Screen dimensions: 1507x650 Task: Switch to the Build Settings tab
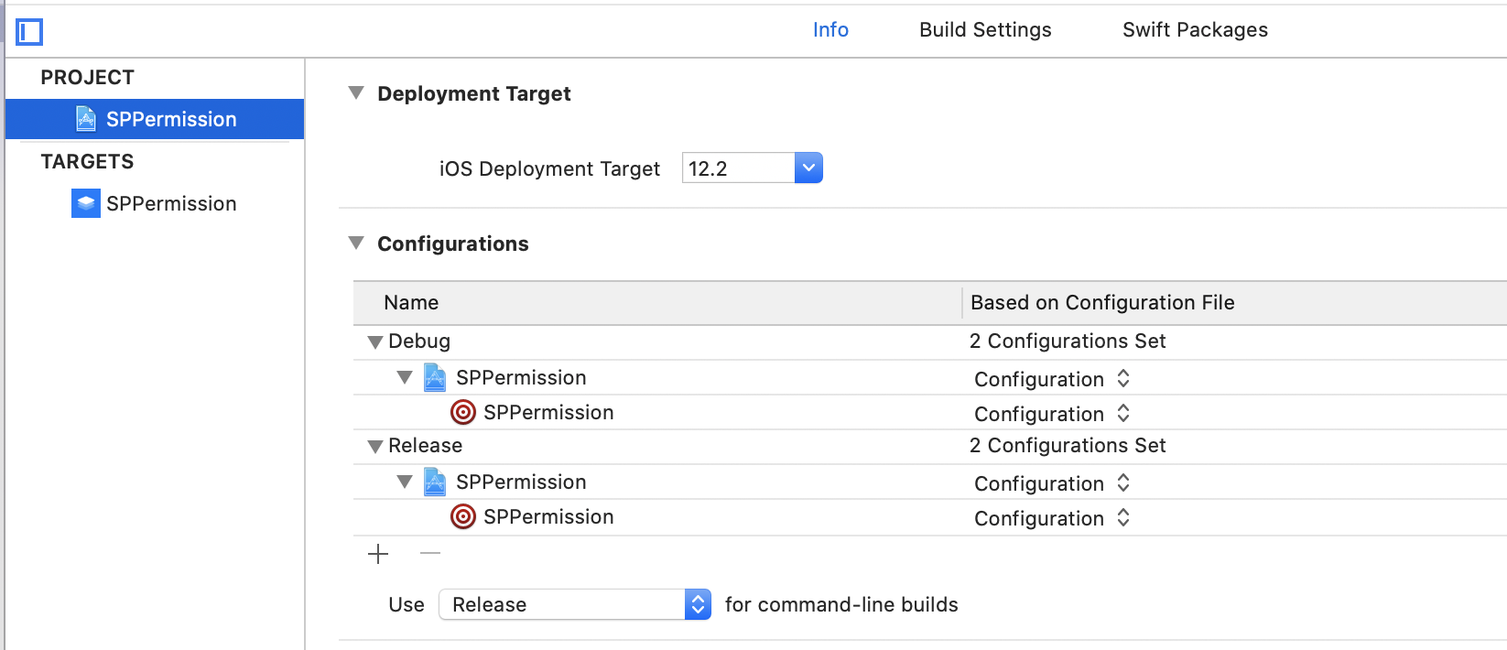985,30
